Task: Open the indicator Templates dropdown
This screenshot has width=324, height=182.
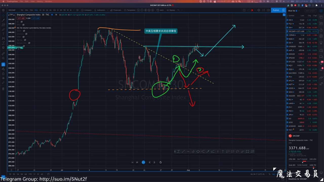Action: pyautogui.click(x=130, y=10)
